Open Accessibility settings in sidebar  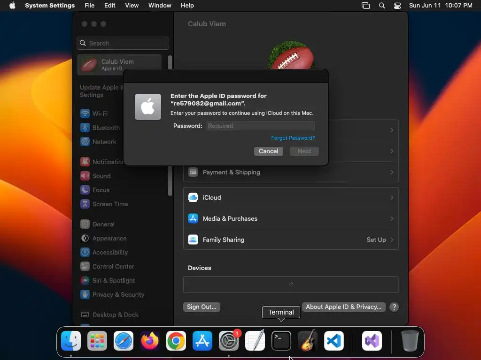click(x=104, y=252)
